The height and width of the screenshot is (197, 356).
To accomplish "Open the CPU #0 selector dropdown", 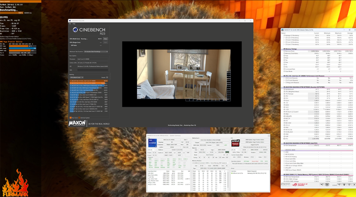I will pos(152,150).
